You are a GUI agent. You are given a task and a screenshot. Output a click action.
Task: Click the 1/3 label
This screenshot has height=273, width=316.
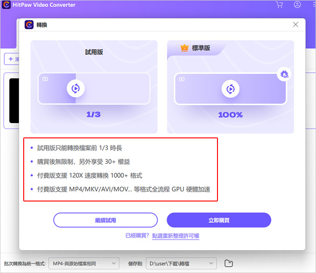coord(93,114)
